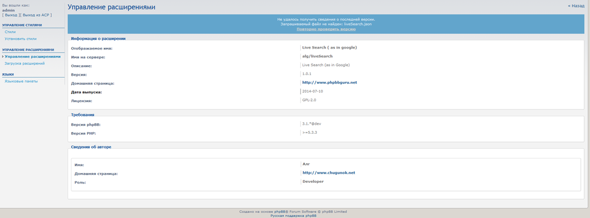
Task: Click the 3.1.*@dev value
Action: coord(311,123)
